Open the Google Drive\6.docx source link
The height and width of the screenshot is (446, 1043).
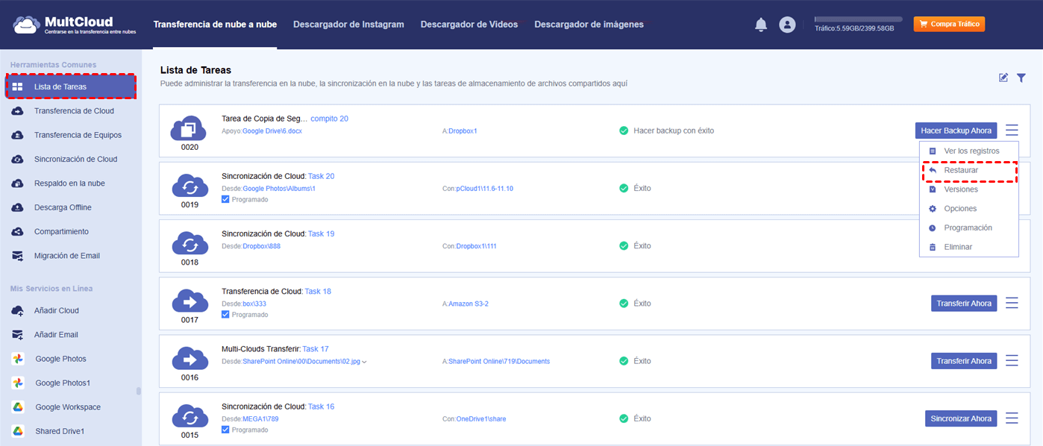(272, 131)
